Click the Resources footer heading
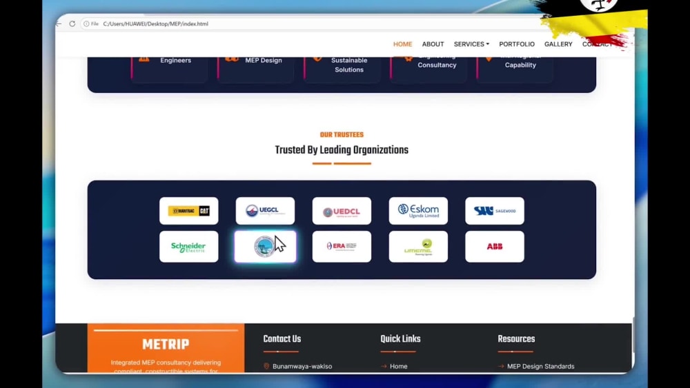Image resolution: width=690 pixels, height=388 pixels. (x=516, y=339)
